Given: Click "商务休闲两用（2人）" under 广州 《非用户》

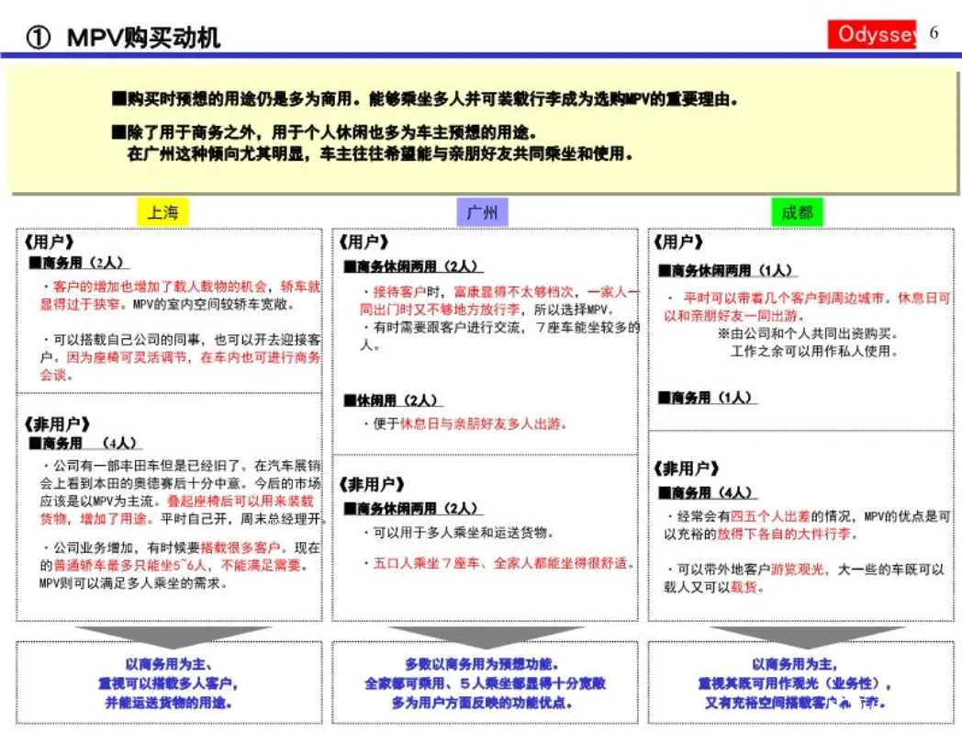Looking at the screenshot, I should click(413, 508).
